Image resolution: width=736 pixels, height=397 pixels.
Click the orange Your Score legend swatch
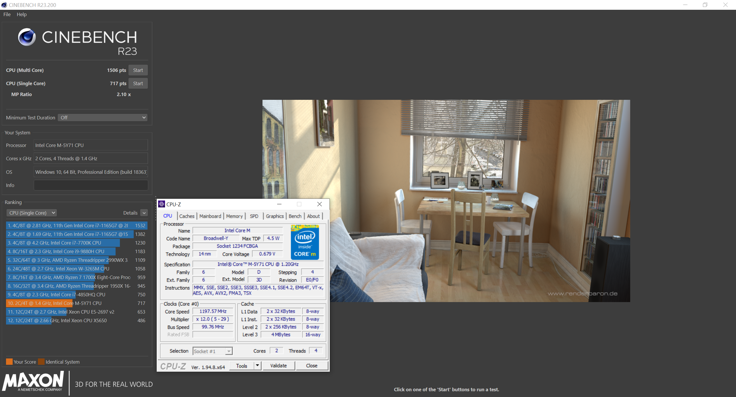pyautogui.click(x=9, y=362)
